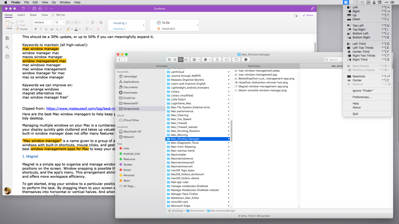Click the Finder Get Info icon
Screen dimensions: 399x224
[x=246, y=60]
